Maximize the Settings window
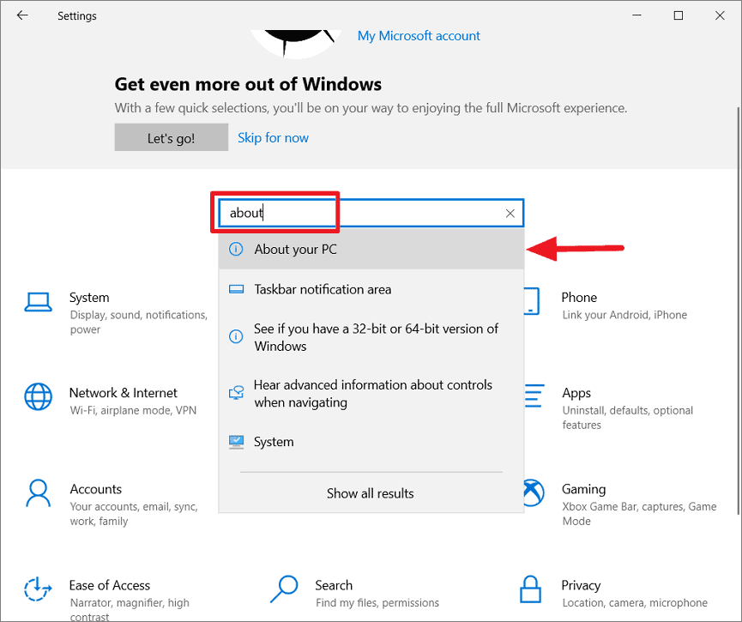 (x=679, y=15)
